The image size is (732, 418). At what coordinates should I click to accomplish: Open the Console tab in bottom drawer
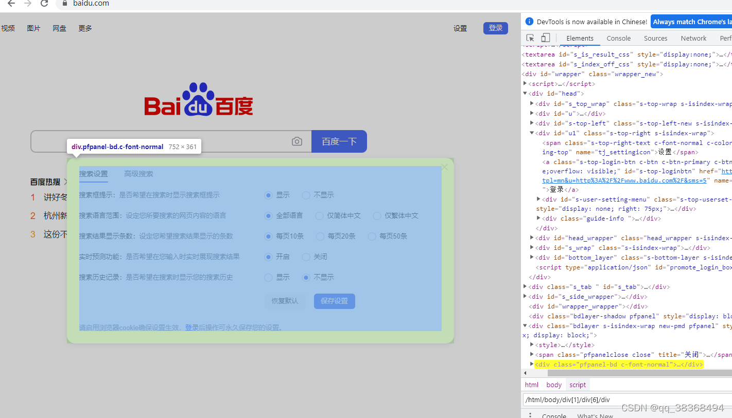pyautogui.click(x=554, y=415)
